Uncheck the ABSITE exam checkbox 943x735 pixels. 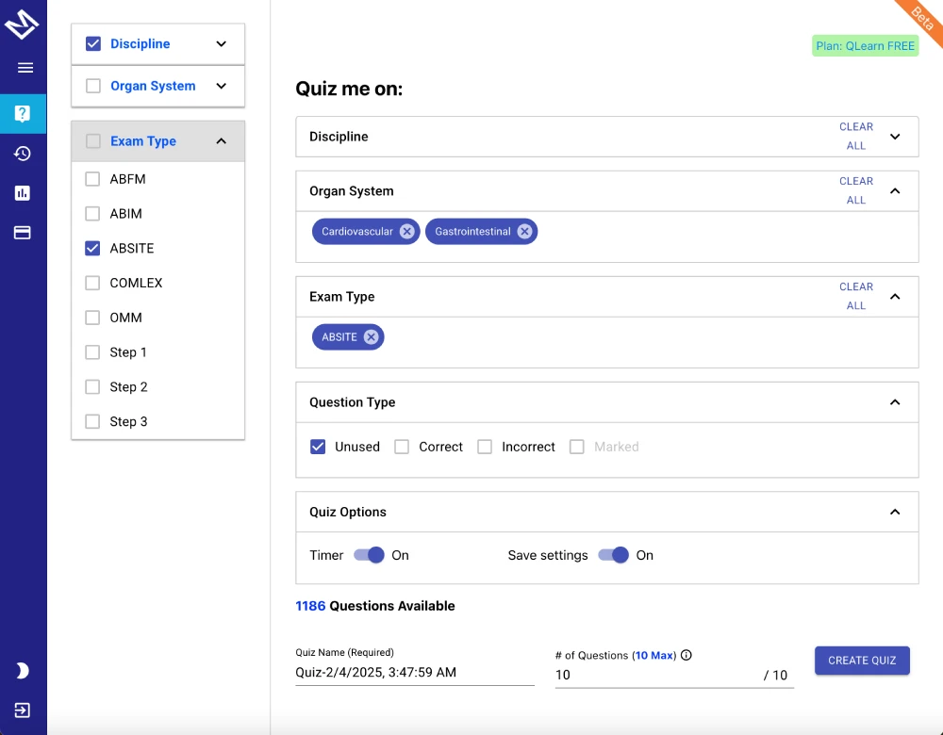pyautogui.click(x=92, y=248)
